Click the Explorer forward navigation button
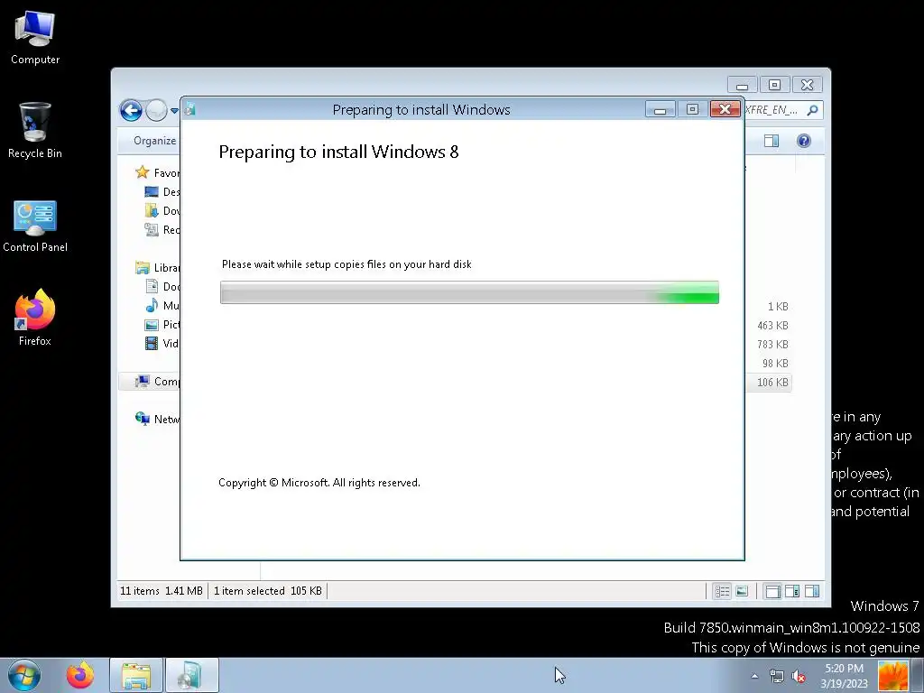 tap(156, 110)
